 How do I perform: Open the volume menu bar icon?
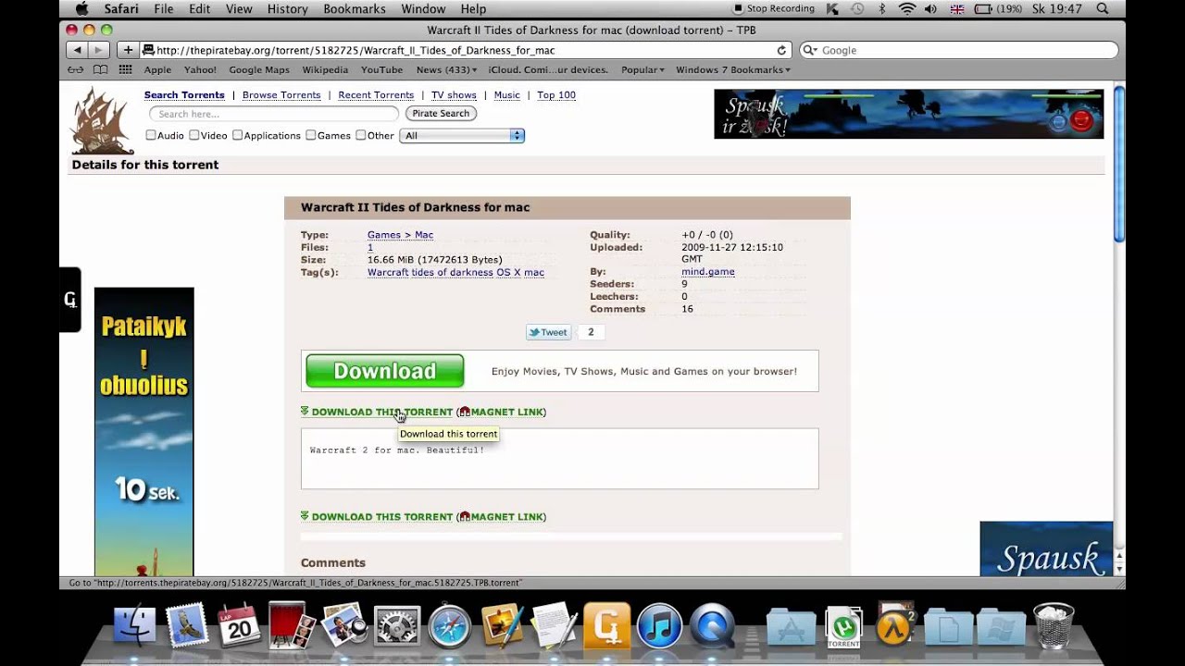(930, 9)
